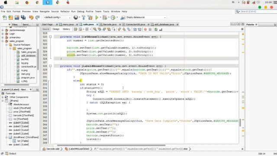Image resolution: width=277 pixels, height=156 pixels.
Task: Collapse the Source Packages node
Action: [x=6, y=45]
